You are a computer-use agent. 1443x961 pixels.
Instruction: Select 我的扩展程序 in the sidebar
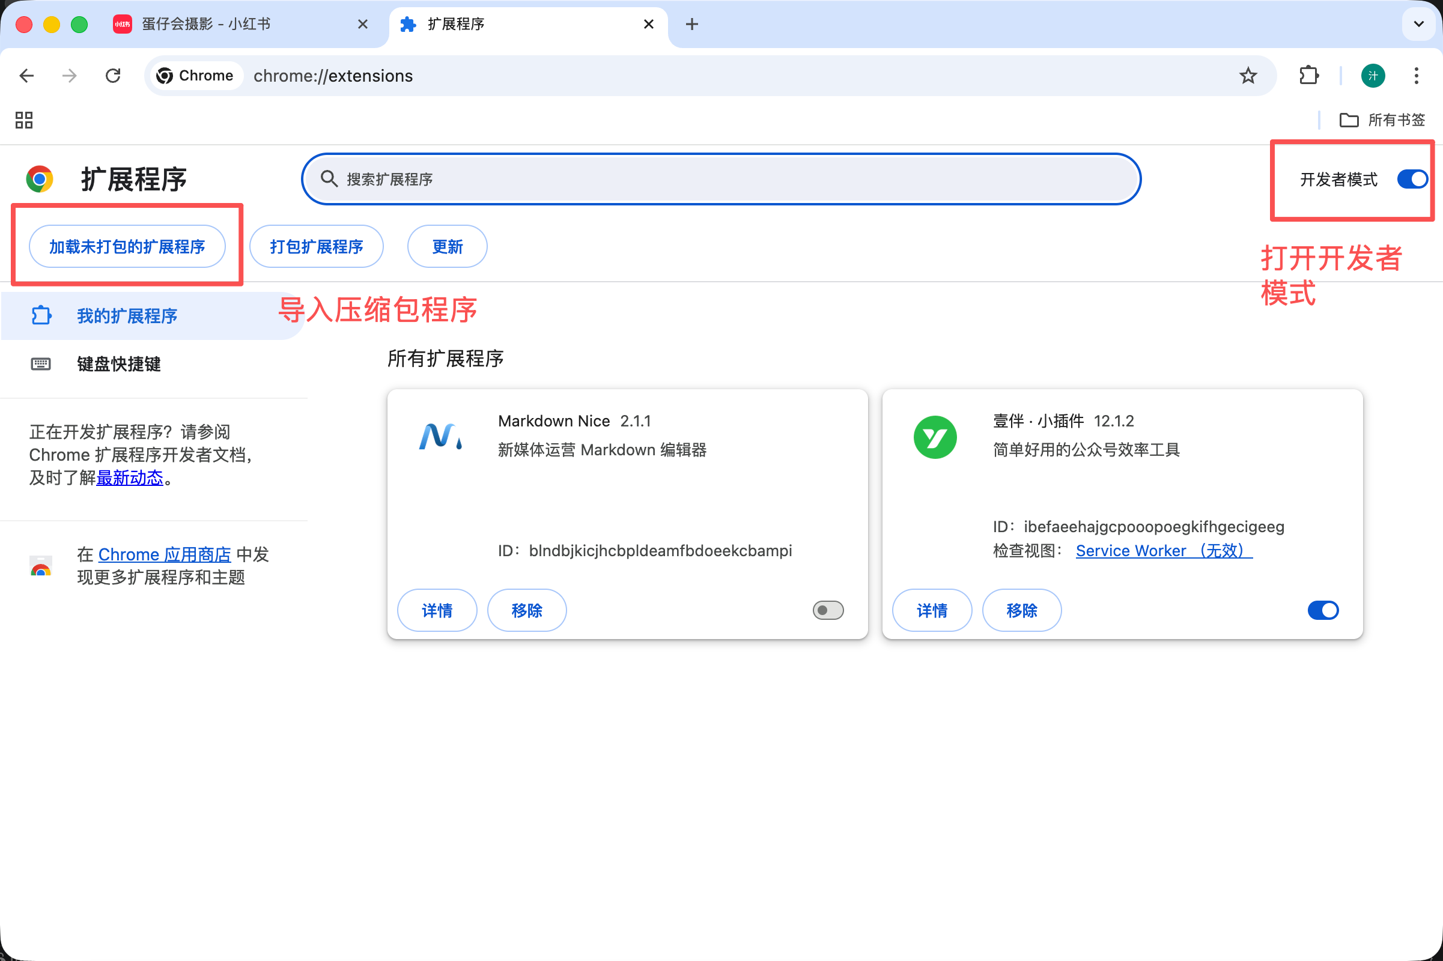[x=127, y=315]
